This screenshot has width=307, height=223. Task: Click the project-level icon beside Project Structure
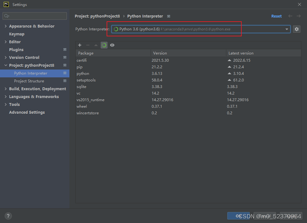pyautogui.click(x=65, y=81)
